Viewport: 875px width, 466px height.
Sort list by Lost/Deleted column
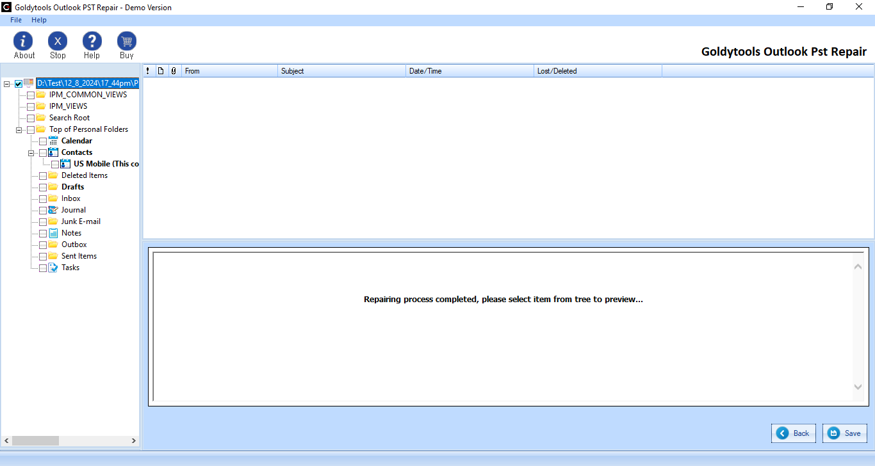tap(598, 71)
